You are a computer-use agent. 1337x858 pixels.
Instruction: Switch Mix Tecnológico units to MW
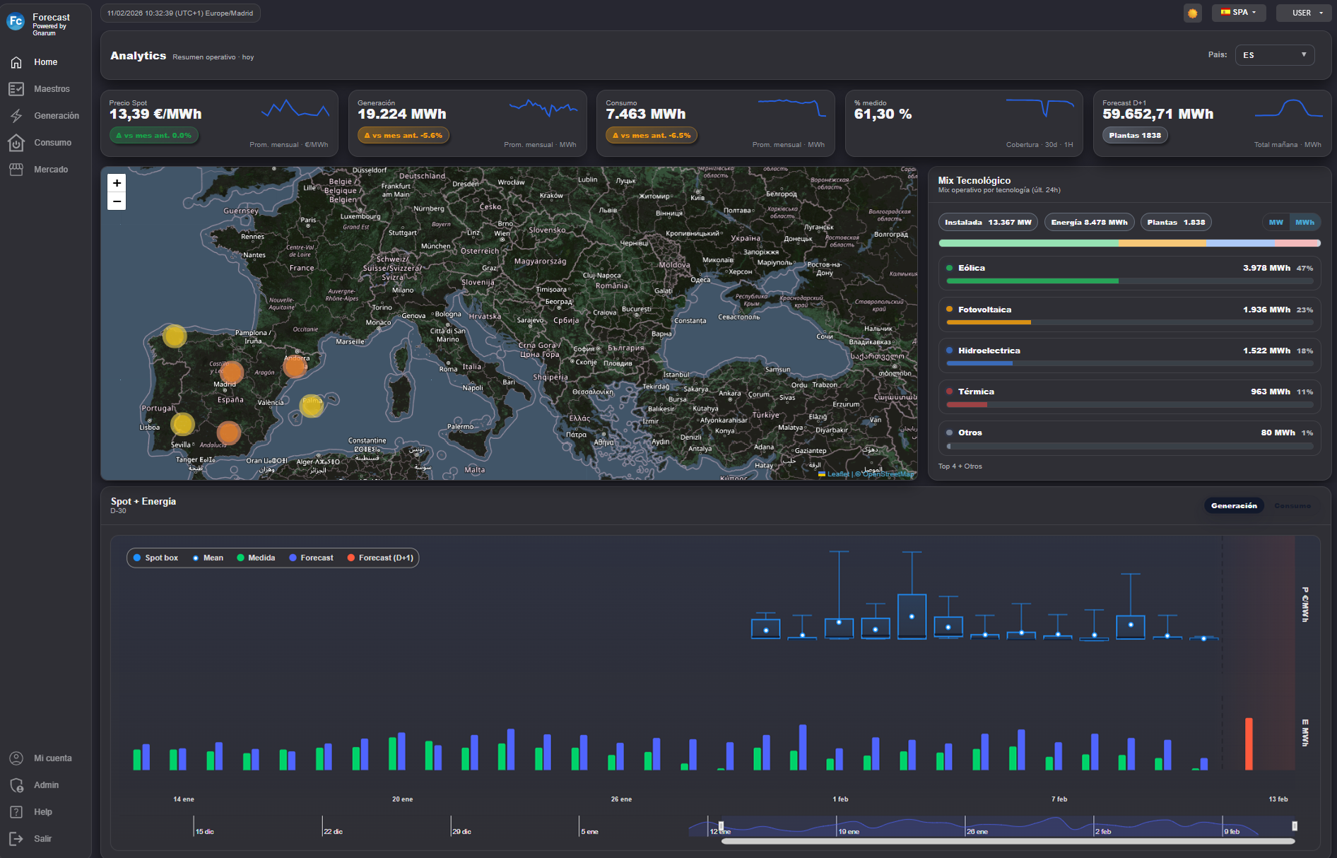[1276, 223]
